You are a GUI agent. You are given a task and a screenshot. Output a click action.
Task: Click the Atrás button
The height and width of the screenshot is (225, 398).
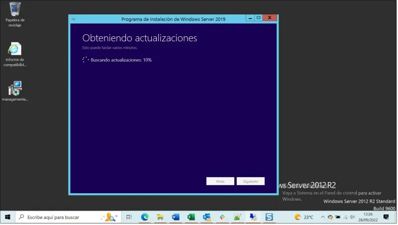(220, 181)
